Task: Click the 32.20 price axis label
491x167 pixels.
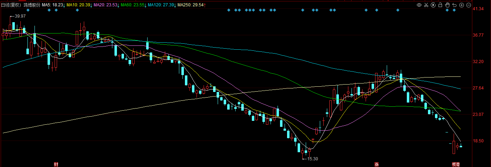Action: (x=479, y=62)
